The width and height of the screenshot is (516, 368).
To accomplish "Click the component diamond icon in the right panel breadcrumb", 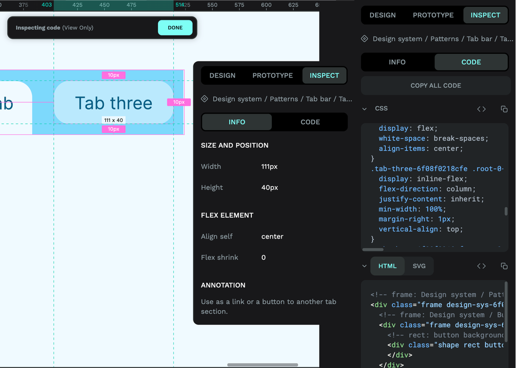I will (364, 39).
